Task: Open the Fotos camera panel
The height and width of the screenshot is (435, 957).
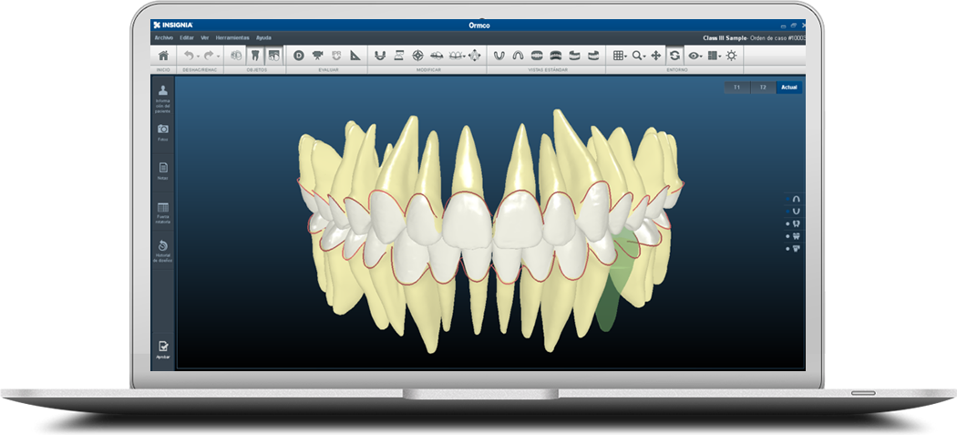Action: point(163,130)
